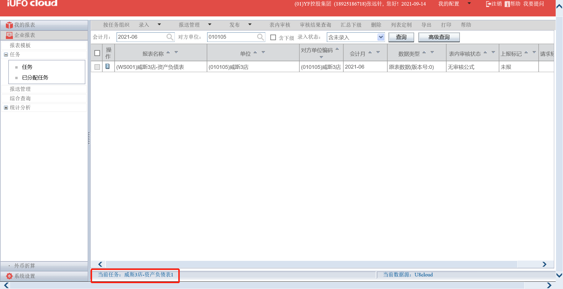The width and height of the screenshot is (563, 289).
Task: Open the 我的报表 panel icon
Action: [x=9, y=25]
